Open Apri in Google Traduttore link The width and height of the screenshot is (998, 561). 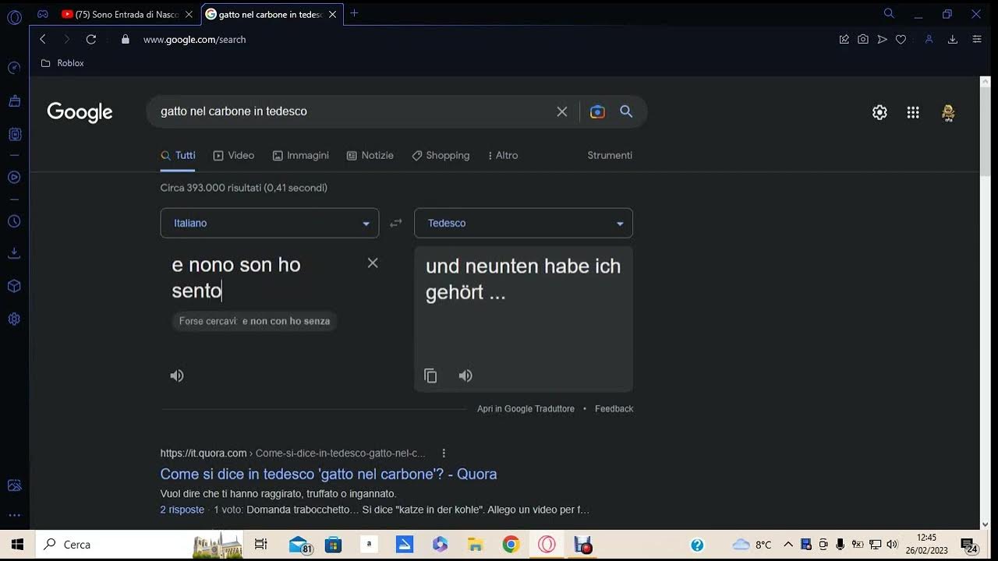click(x=526, y=408)
